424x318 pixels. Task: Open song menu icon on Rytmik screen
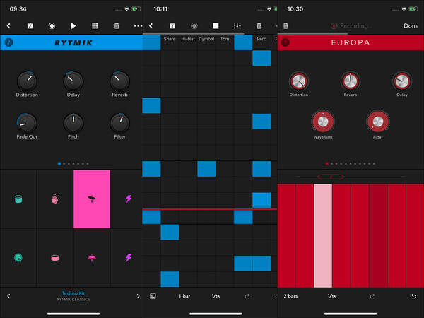click(30, 25)
